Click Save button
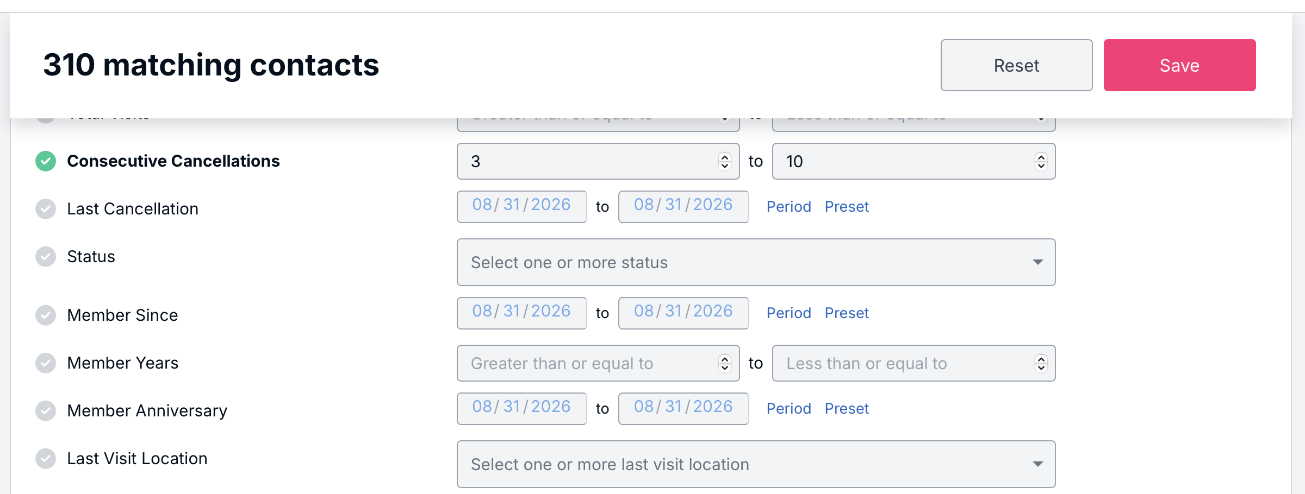The width and height of the screenshot is (1305, 494). pyautogui.click(x=1179, y=65)
